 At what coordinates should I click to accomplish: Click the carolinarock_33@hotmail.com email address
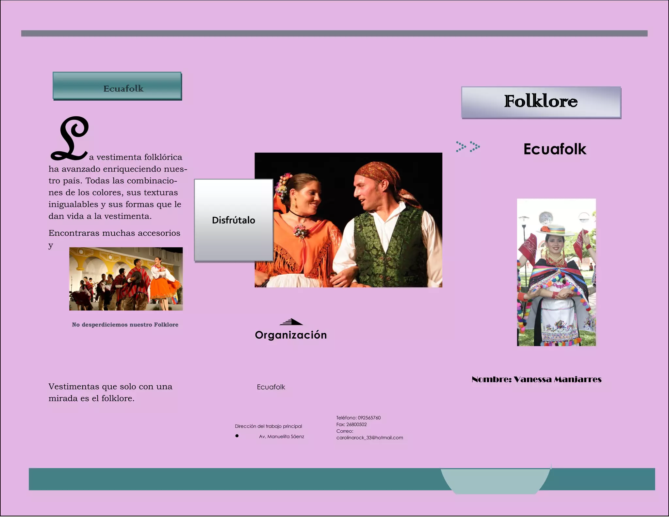[x=369, y=438]
